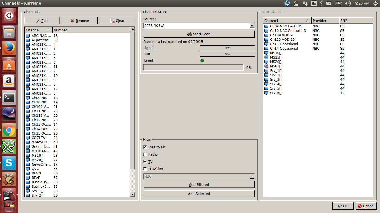Click Remove channel button
The image size is (380, 213).
point(80,21)
